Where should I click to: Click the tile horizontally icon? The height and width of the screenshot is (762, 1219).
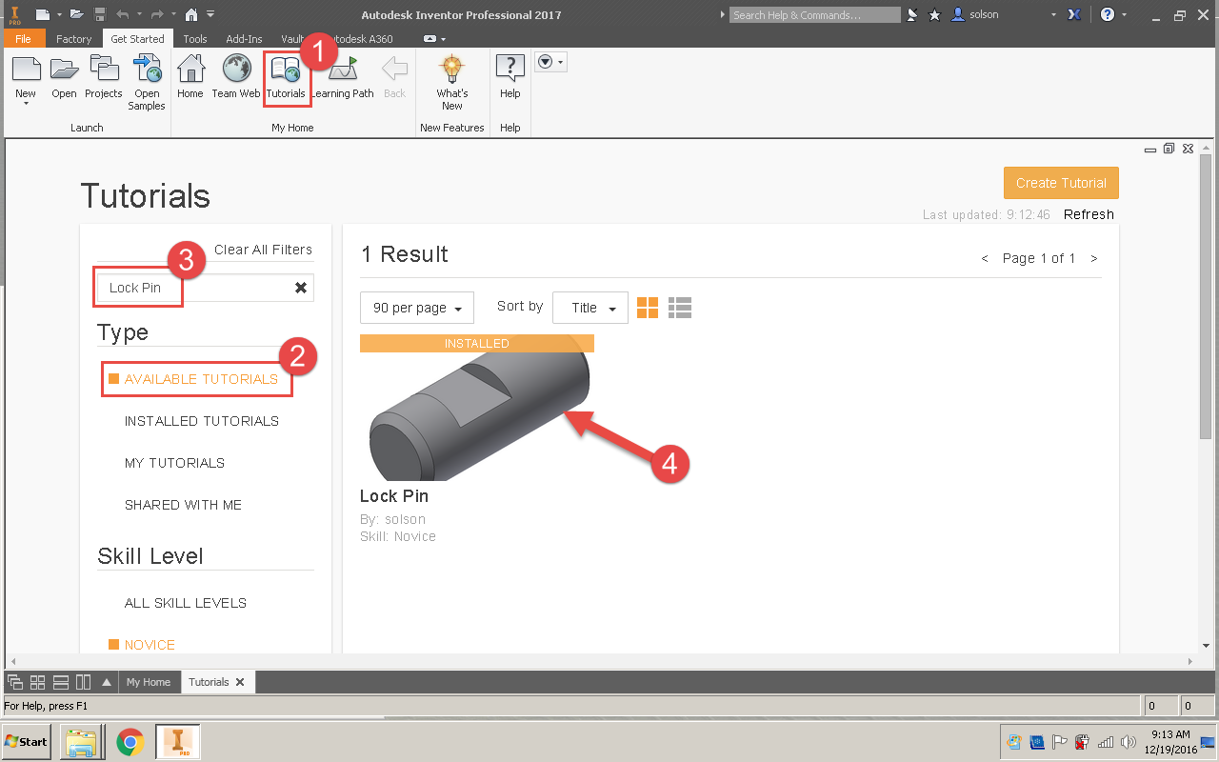click(x=61, y=682)
